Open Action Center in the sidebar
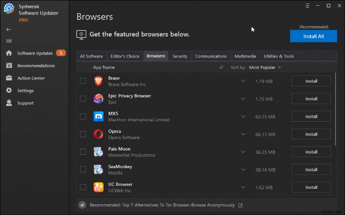The image size is (345, 215). pos(31,78)
